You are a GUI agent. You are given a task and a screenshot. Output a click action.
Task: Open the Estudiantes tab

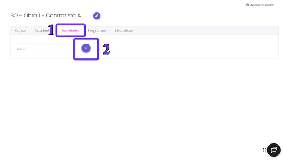click(x=42, y=30)
